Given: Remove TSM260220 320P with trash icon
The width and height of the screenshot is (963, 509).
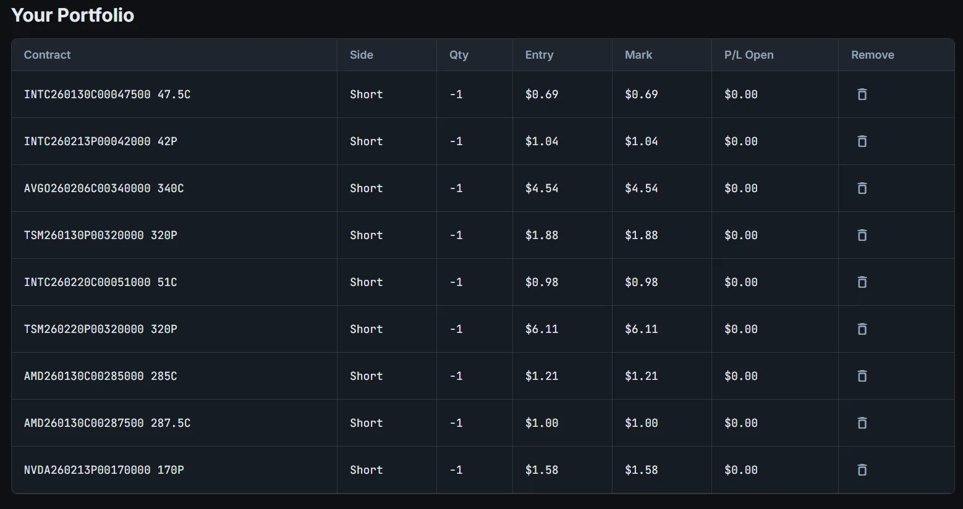Looking at the screenshot, I should pyautogui.click(x=862, y=329).
